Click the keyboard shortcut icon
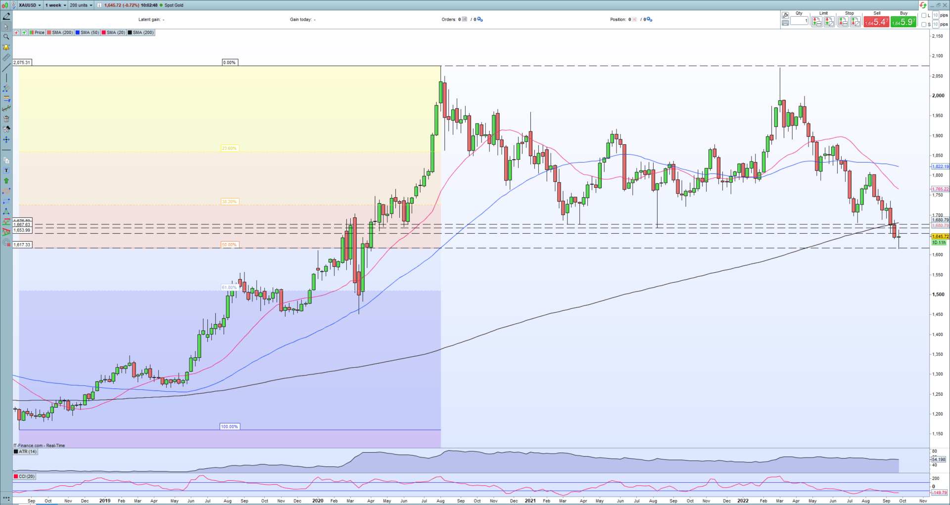Viewport: 950px width, 505px height. tap(785, 23)
